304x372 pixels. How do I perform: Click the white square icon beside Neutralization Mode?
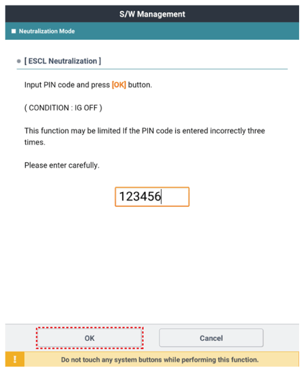tap(13, 31)
